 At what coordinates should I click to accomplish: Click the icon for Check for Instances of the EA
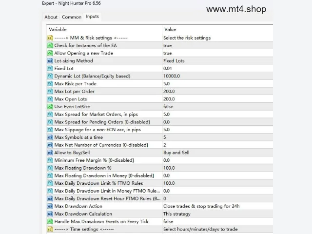50,45
